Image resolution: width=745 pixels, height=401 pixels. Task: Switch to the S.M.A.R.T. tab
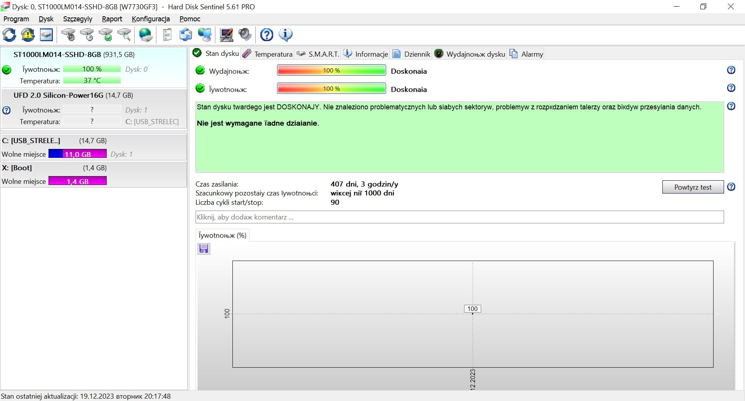click(x=318, y=54)
